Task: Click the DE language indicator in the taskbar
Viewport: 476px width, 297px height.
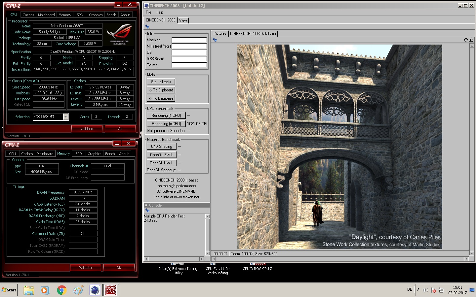Action: 410,289
